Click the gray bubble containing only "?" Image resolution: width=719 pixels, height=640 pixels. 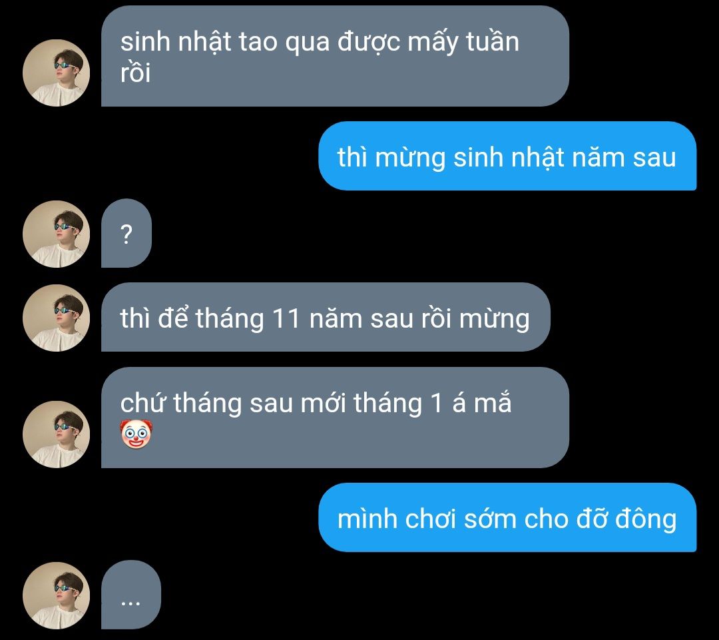[126, 233]
